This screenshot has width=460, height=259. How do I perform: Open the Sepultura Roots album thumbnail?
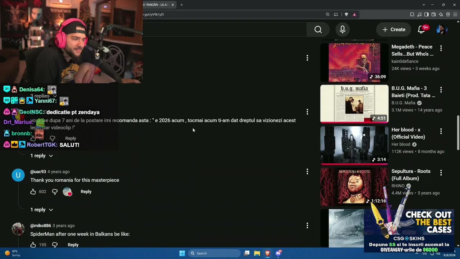click(x=354, y=187)
